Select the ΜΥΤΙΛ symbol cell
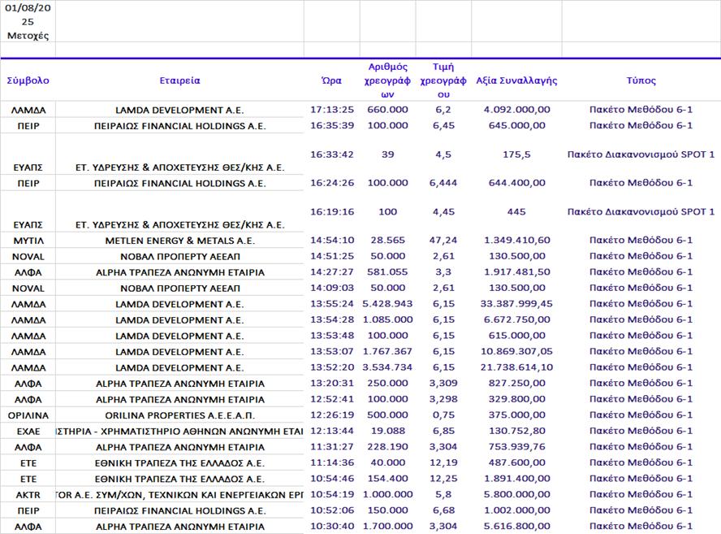 (x=28, y=241)
